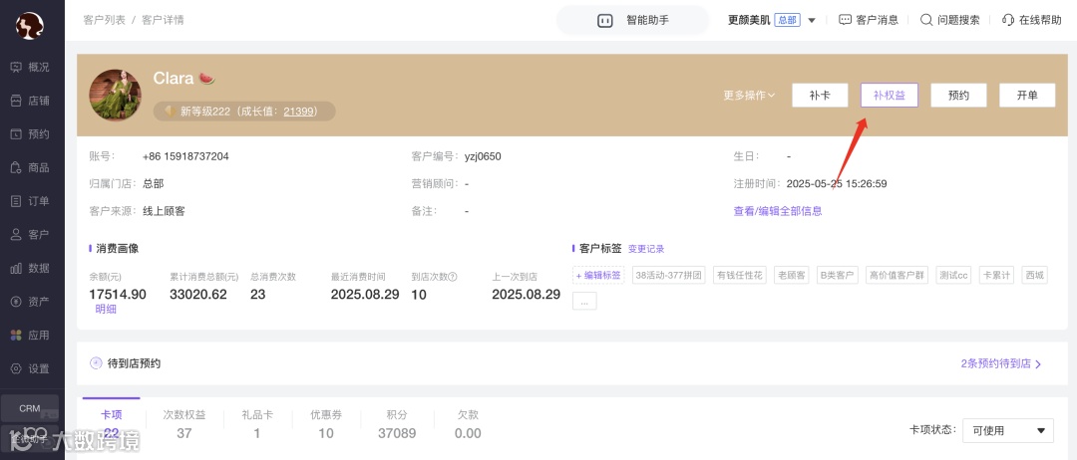The width and height of the screenshot is (1077, 460).
Task: Click the 38活动-377拼团 tag
Action: pos(669,276)
